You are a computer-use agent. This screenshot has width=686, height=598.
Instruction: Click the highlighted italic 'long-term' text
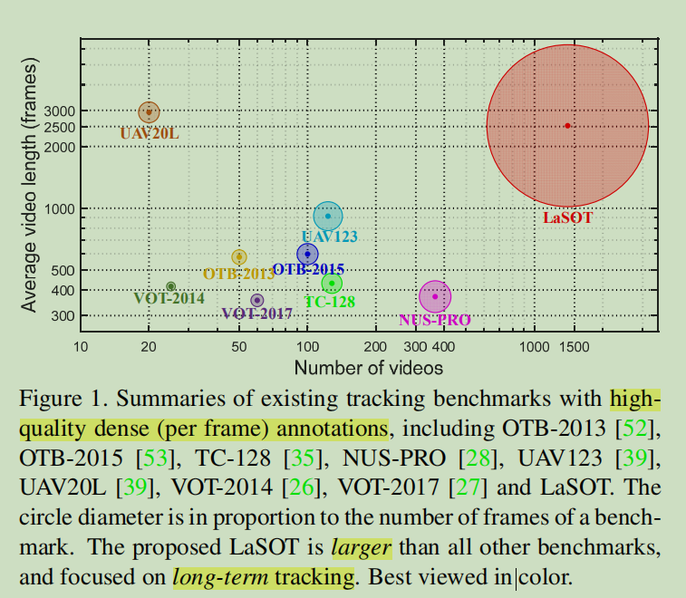coord(220,577)
